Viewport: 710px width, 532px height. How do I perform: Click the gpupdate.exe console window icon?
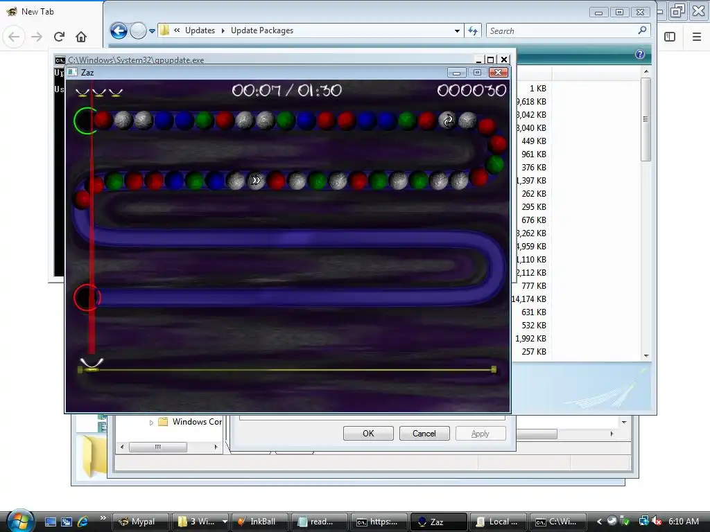pos(60,60)
